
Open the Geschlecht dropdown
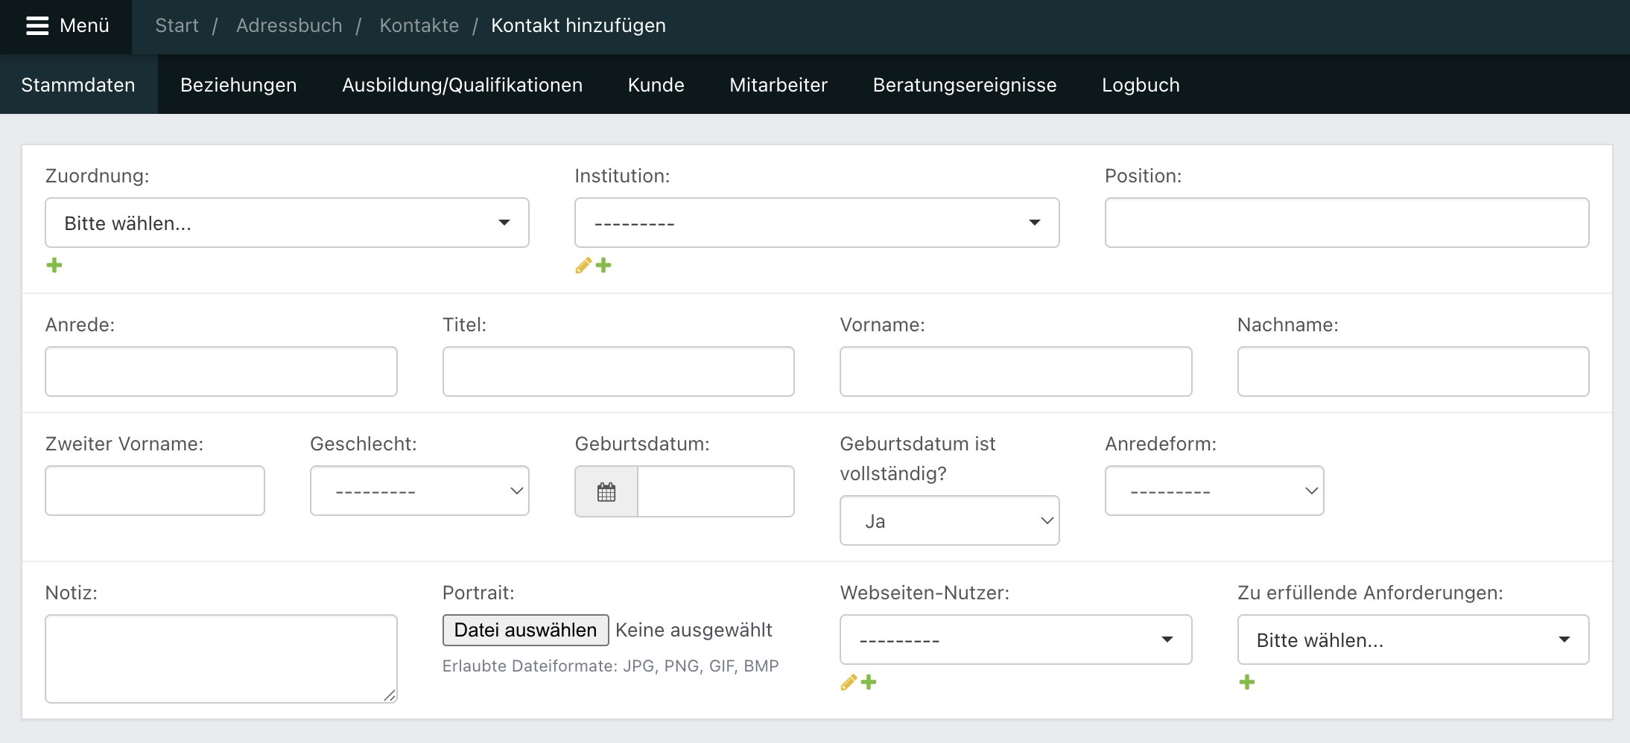tap(419, 490)
